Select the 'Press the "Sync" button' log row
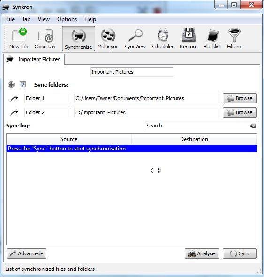This screenshot has width=264, height=277. pyautogui.click(x=132, y=149)
